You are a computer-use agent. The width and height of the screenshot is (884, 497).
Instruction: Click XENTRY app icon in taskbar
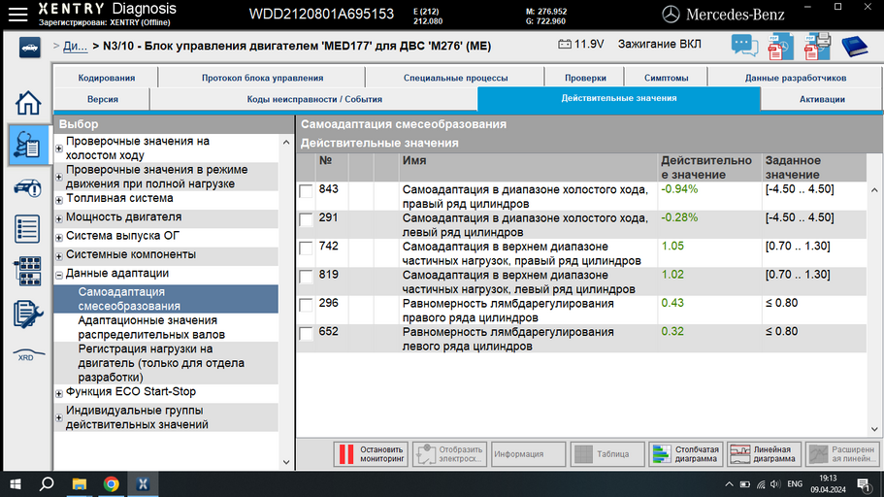143,484
